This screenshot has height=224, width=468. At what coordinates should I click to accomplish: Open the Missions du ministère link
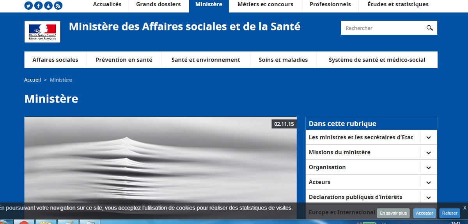(x=340, y=152)
